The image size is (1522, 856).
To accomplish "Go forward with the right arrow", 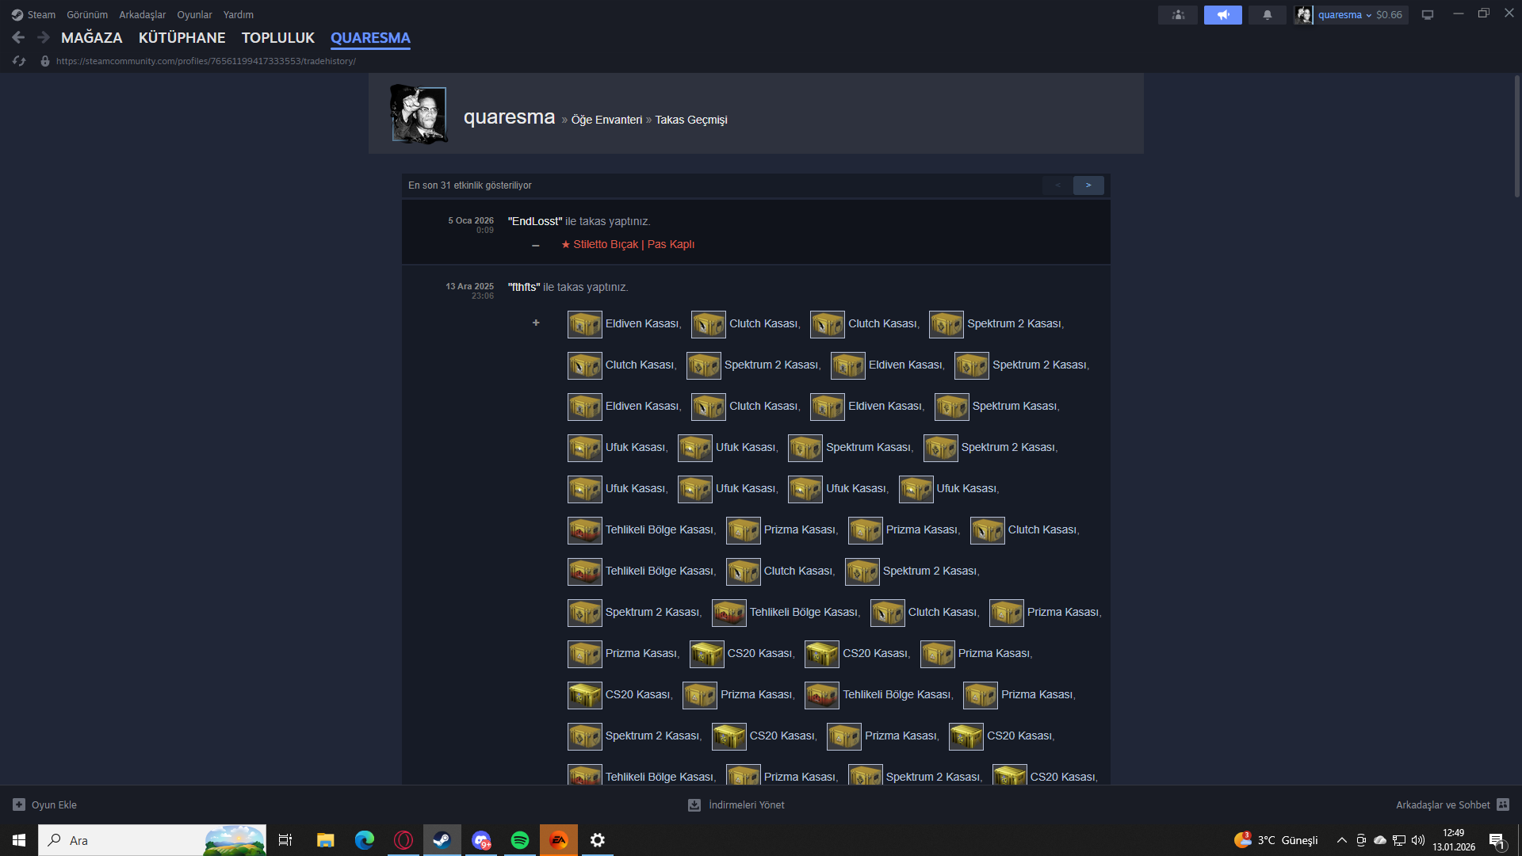I will point(44,37).
